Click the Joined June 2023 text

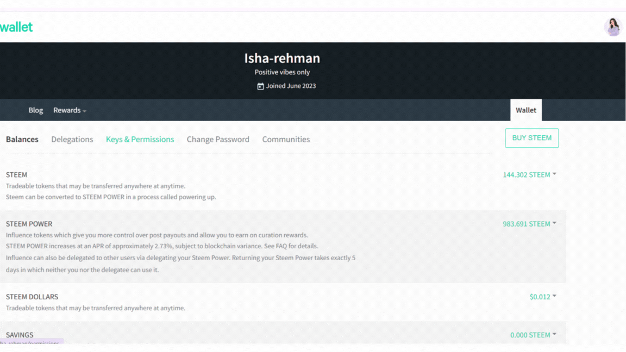click(291, 86)
